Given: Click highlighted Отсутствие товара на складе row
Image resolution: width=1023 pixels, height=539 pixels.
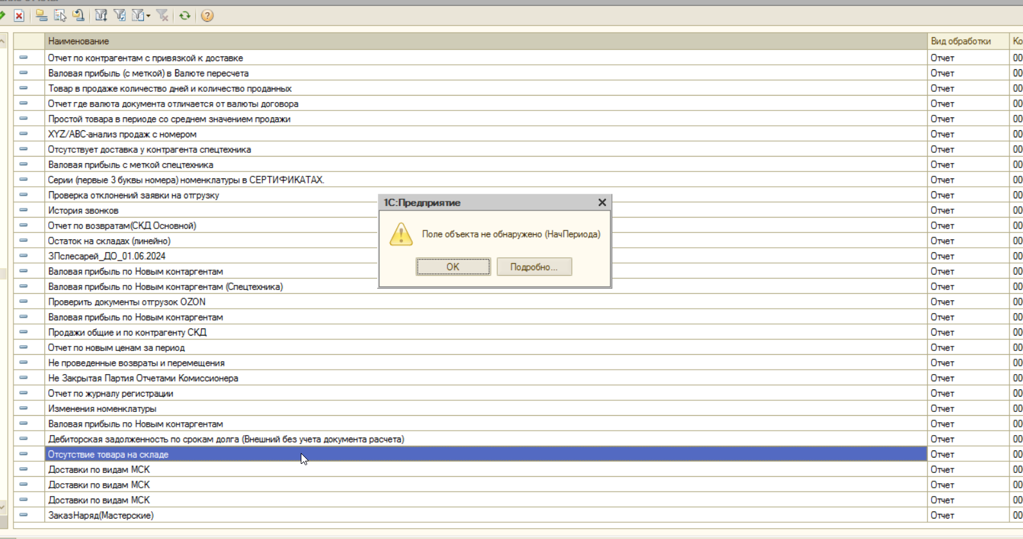Looking at the screenshot, I should (485, 454).
